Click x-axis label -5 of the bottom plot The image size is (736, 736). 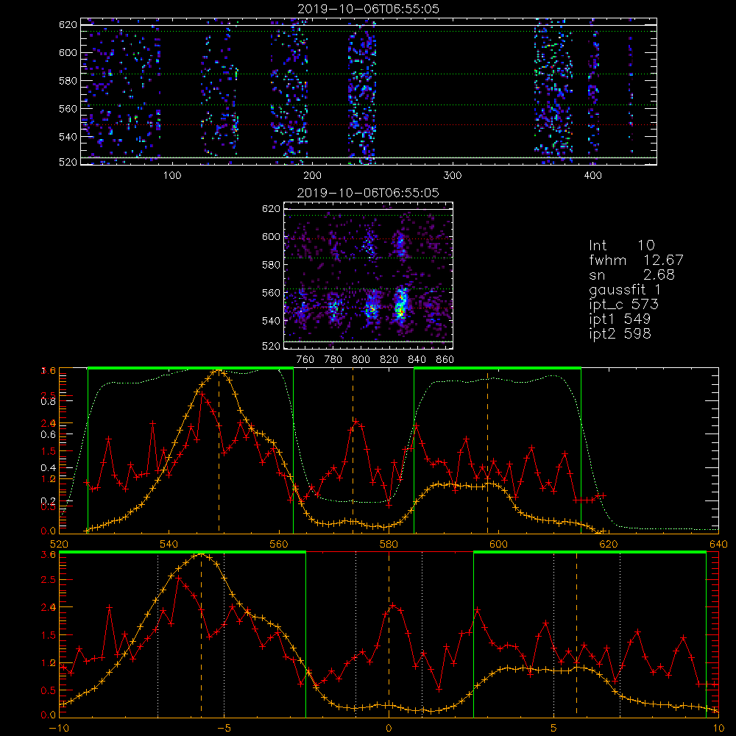tap(224, 729)
